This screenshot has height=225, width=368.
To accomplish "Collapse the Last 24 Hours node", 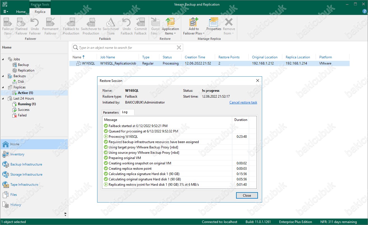I will (3, 98).
